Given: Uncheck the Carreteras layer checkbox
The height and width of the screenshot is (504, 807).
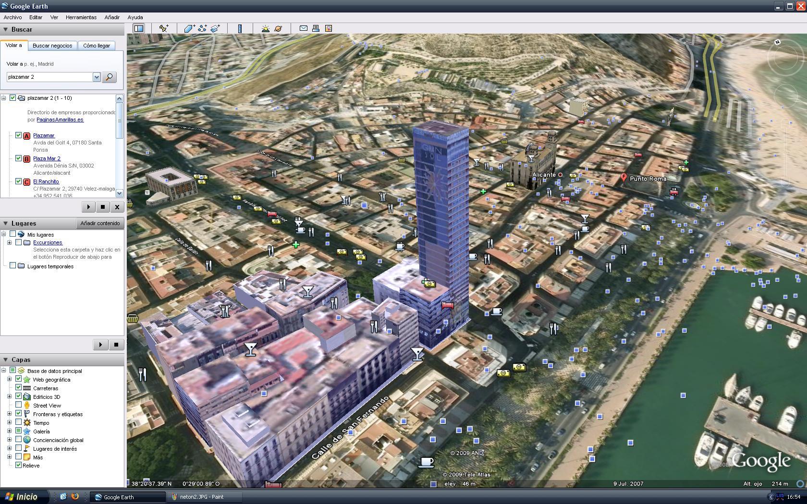Looking at the screenshot, I should tap(18, 388).
